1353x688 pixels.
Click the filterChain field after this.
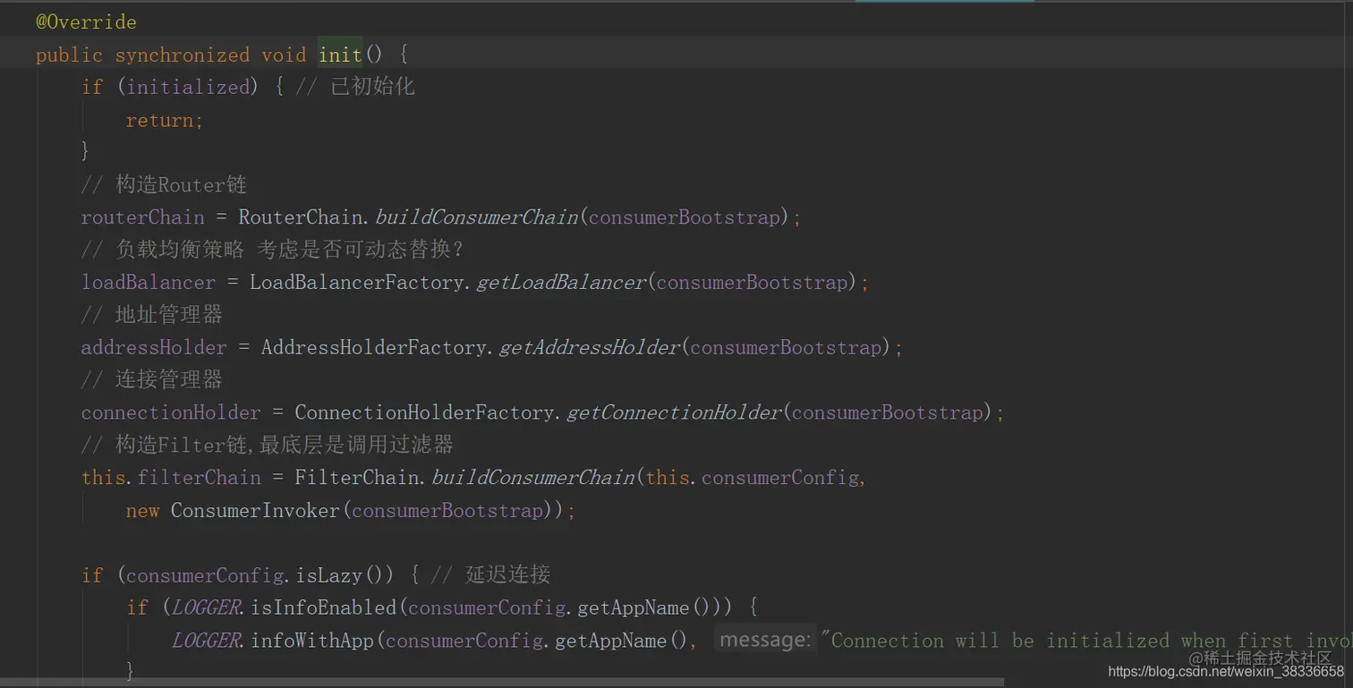[199, 478]
